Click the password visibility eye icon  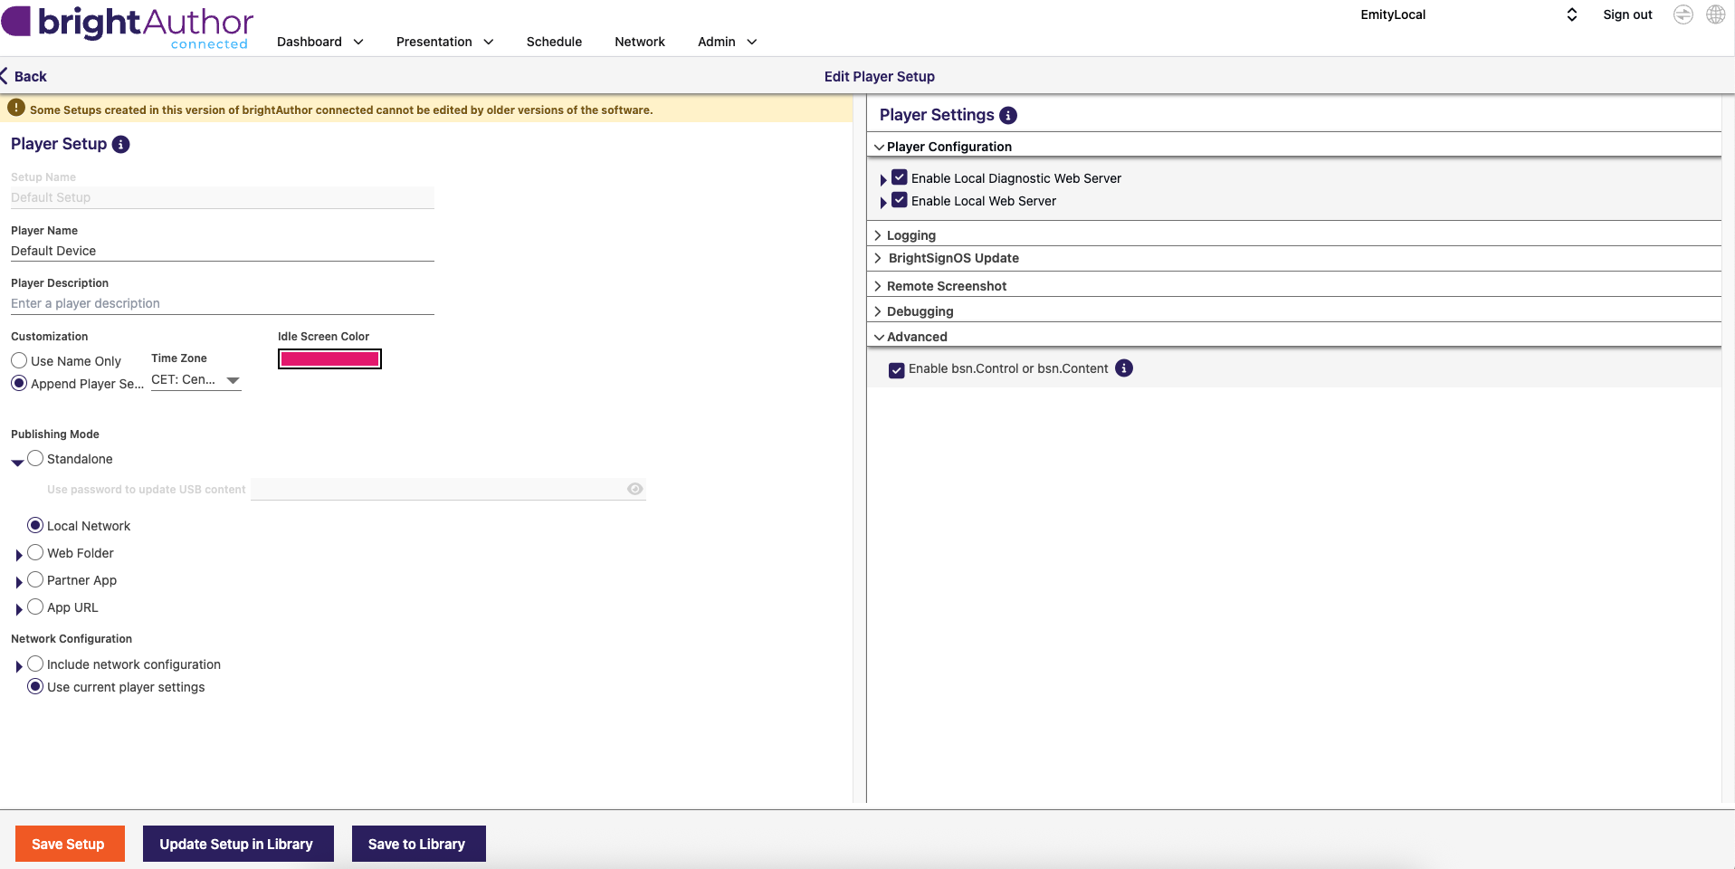(x=634, y=489)
